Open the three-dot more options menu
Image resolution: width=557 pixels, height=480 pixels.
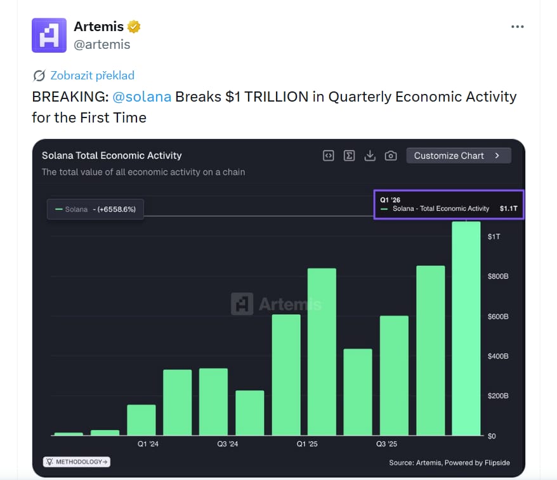(x=518, y=27)
